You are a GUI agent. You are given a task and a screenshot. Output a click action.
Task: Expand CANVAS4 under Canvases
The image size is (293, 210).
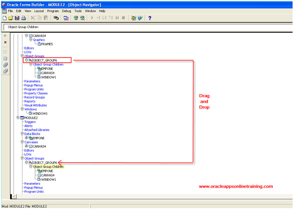[x=27, y=146]
